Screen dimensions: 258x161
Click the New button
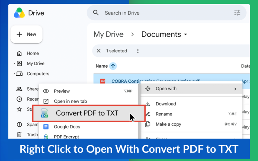[26, 34]
